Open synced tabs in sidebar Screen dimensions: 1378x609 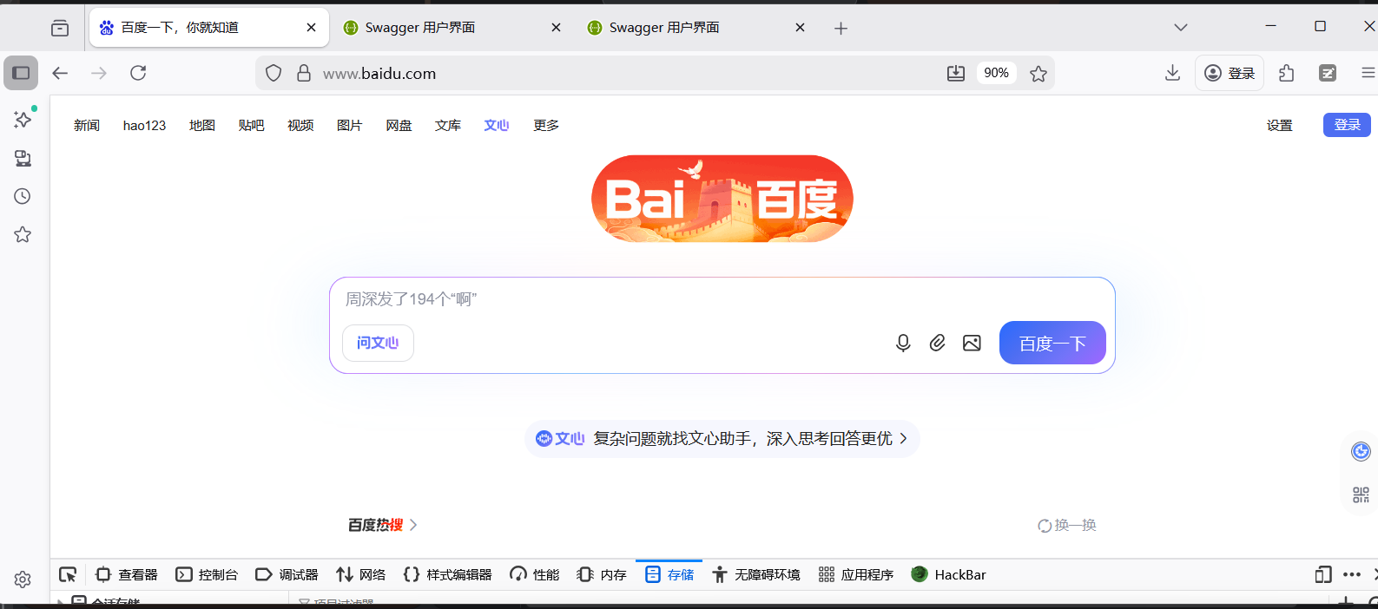click(x=23, y=158)
